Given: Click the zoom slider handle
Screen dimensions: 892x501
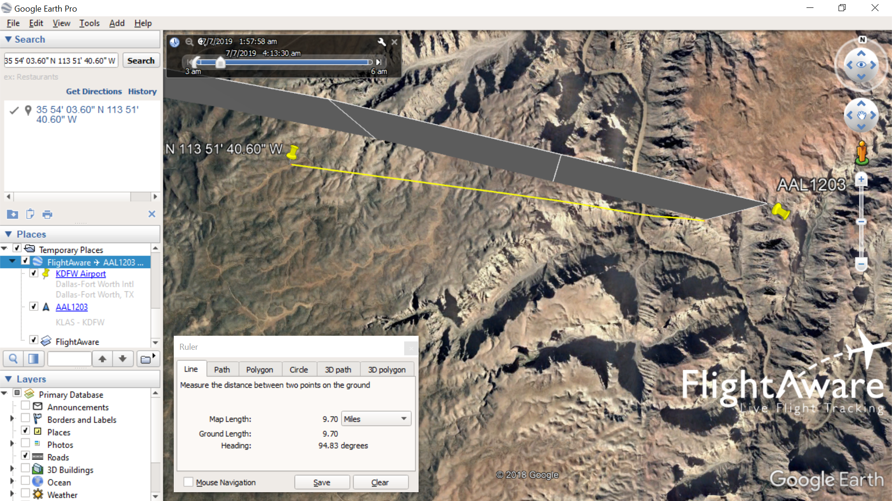Looking at the screenshot, I should 861,222.
